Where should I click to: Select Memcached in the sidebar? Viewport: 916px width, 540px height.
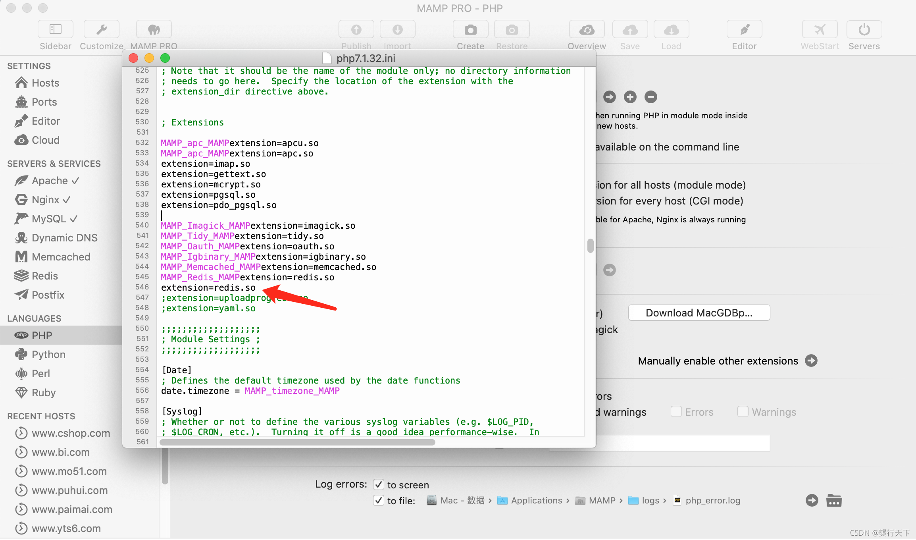coord(61,256)
